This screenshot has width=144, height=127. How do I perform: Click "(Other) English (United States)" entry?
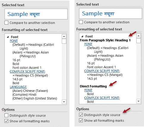tap(35, 98)
